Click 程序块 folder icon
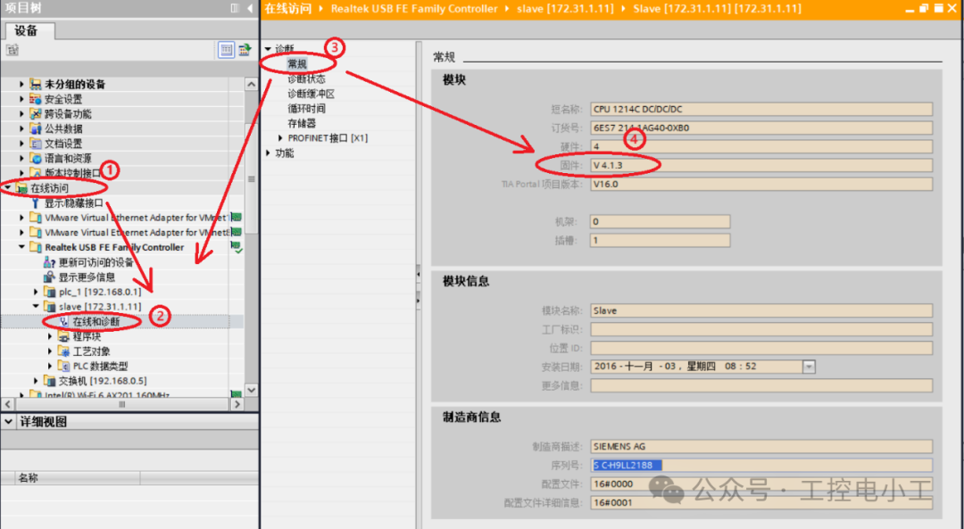This screenshot has height=529, width=964. 64,336
